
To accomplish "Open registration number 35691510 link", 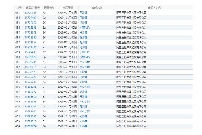I will (30, 121).
